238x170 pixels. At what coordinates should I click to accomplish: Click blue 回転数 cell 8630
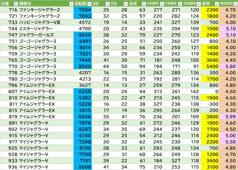point(83,35)
